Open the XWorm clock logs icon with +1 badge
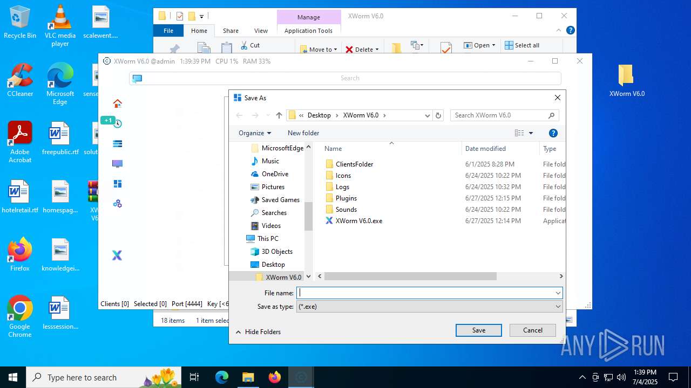691x388 pixels. (117, 123)
